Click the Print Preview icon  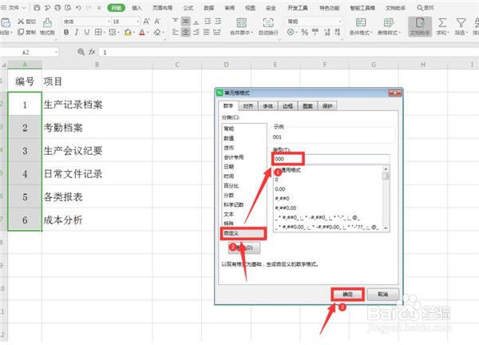[68, 8]
